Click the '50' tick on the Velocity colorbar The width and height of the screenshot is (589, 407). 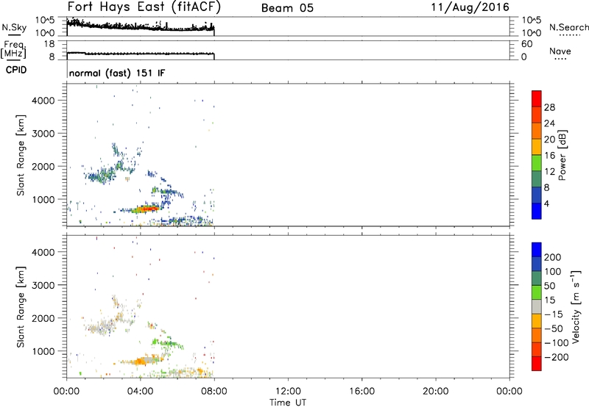tap(550, 286)
